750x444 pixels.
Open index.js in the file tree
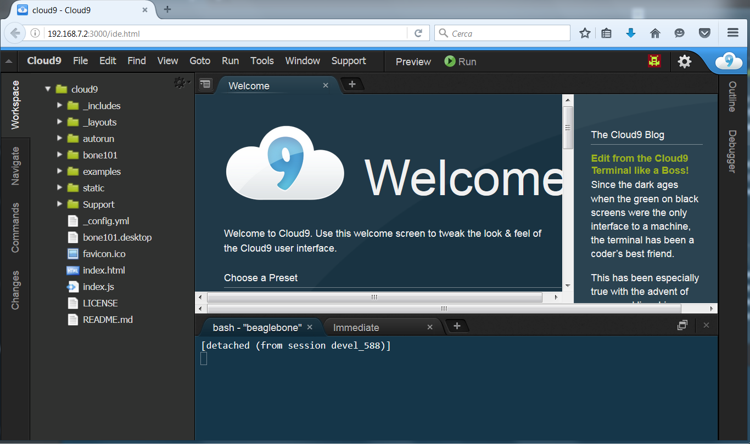(98, 287)
